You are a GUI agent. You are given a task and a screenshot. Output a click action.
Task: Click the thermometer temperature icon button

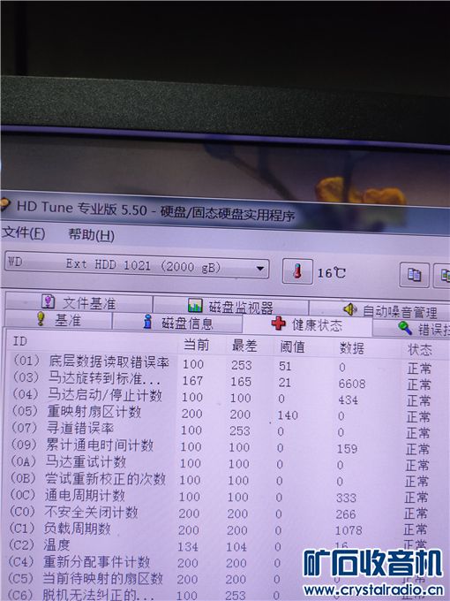click(297, 271)
